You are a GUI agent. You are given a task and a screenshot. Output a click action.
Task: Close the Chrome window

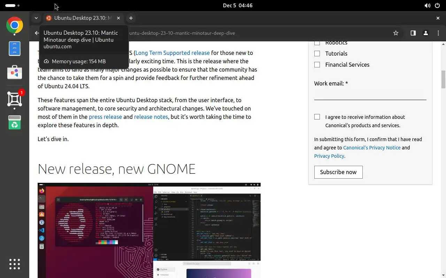(x=438, y=18)
